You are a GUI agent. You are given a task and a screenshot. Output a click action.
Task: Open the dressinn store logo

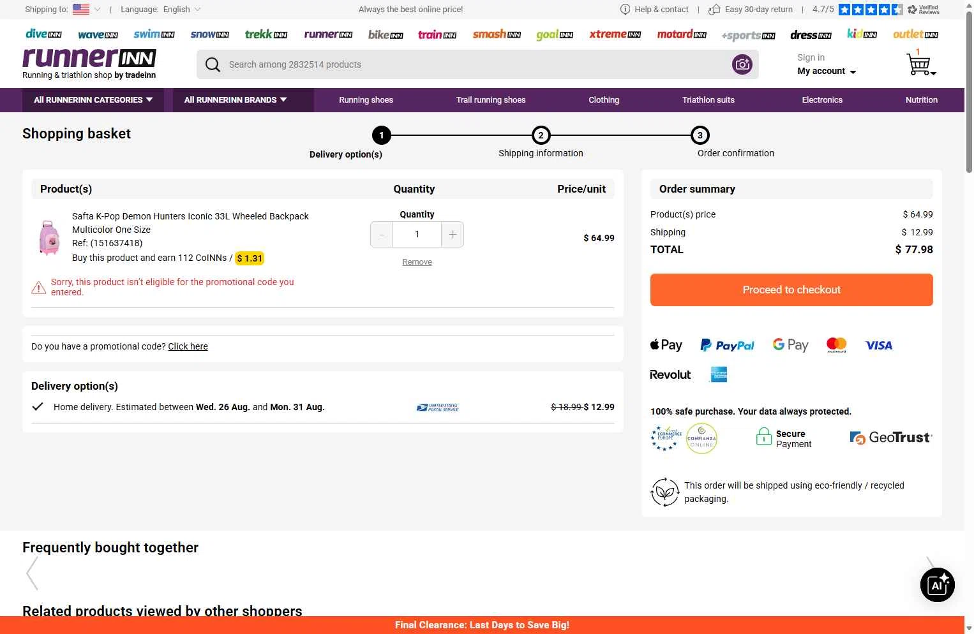click(811, 35)
